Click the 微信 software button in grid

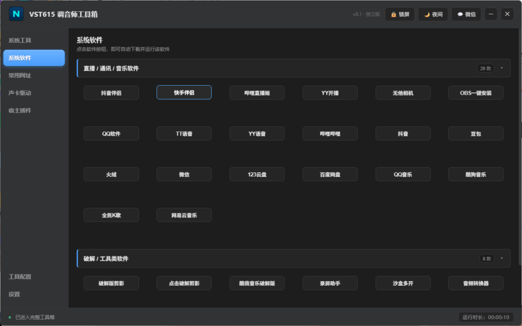(x=184, y=174)
